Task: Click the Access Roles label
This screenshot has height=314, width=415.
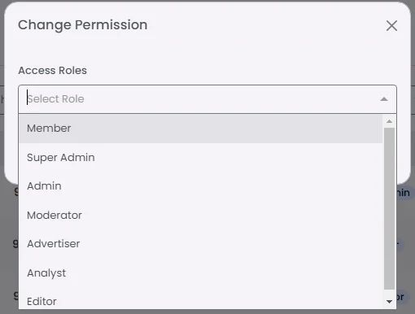Action: pyautogui.click(x=52, y=71)
